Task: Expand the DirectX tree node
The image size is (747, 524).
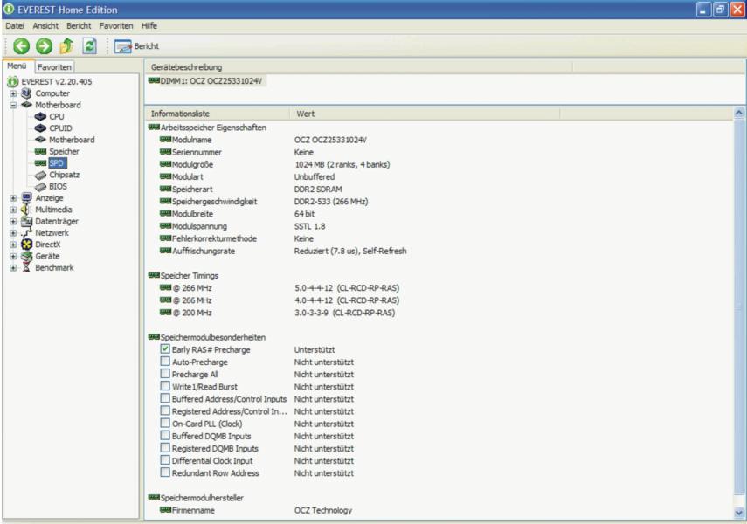Action: click(x=14, y=245)
